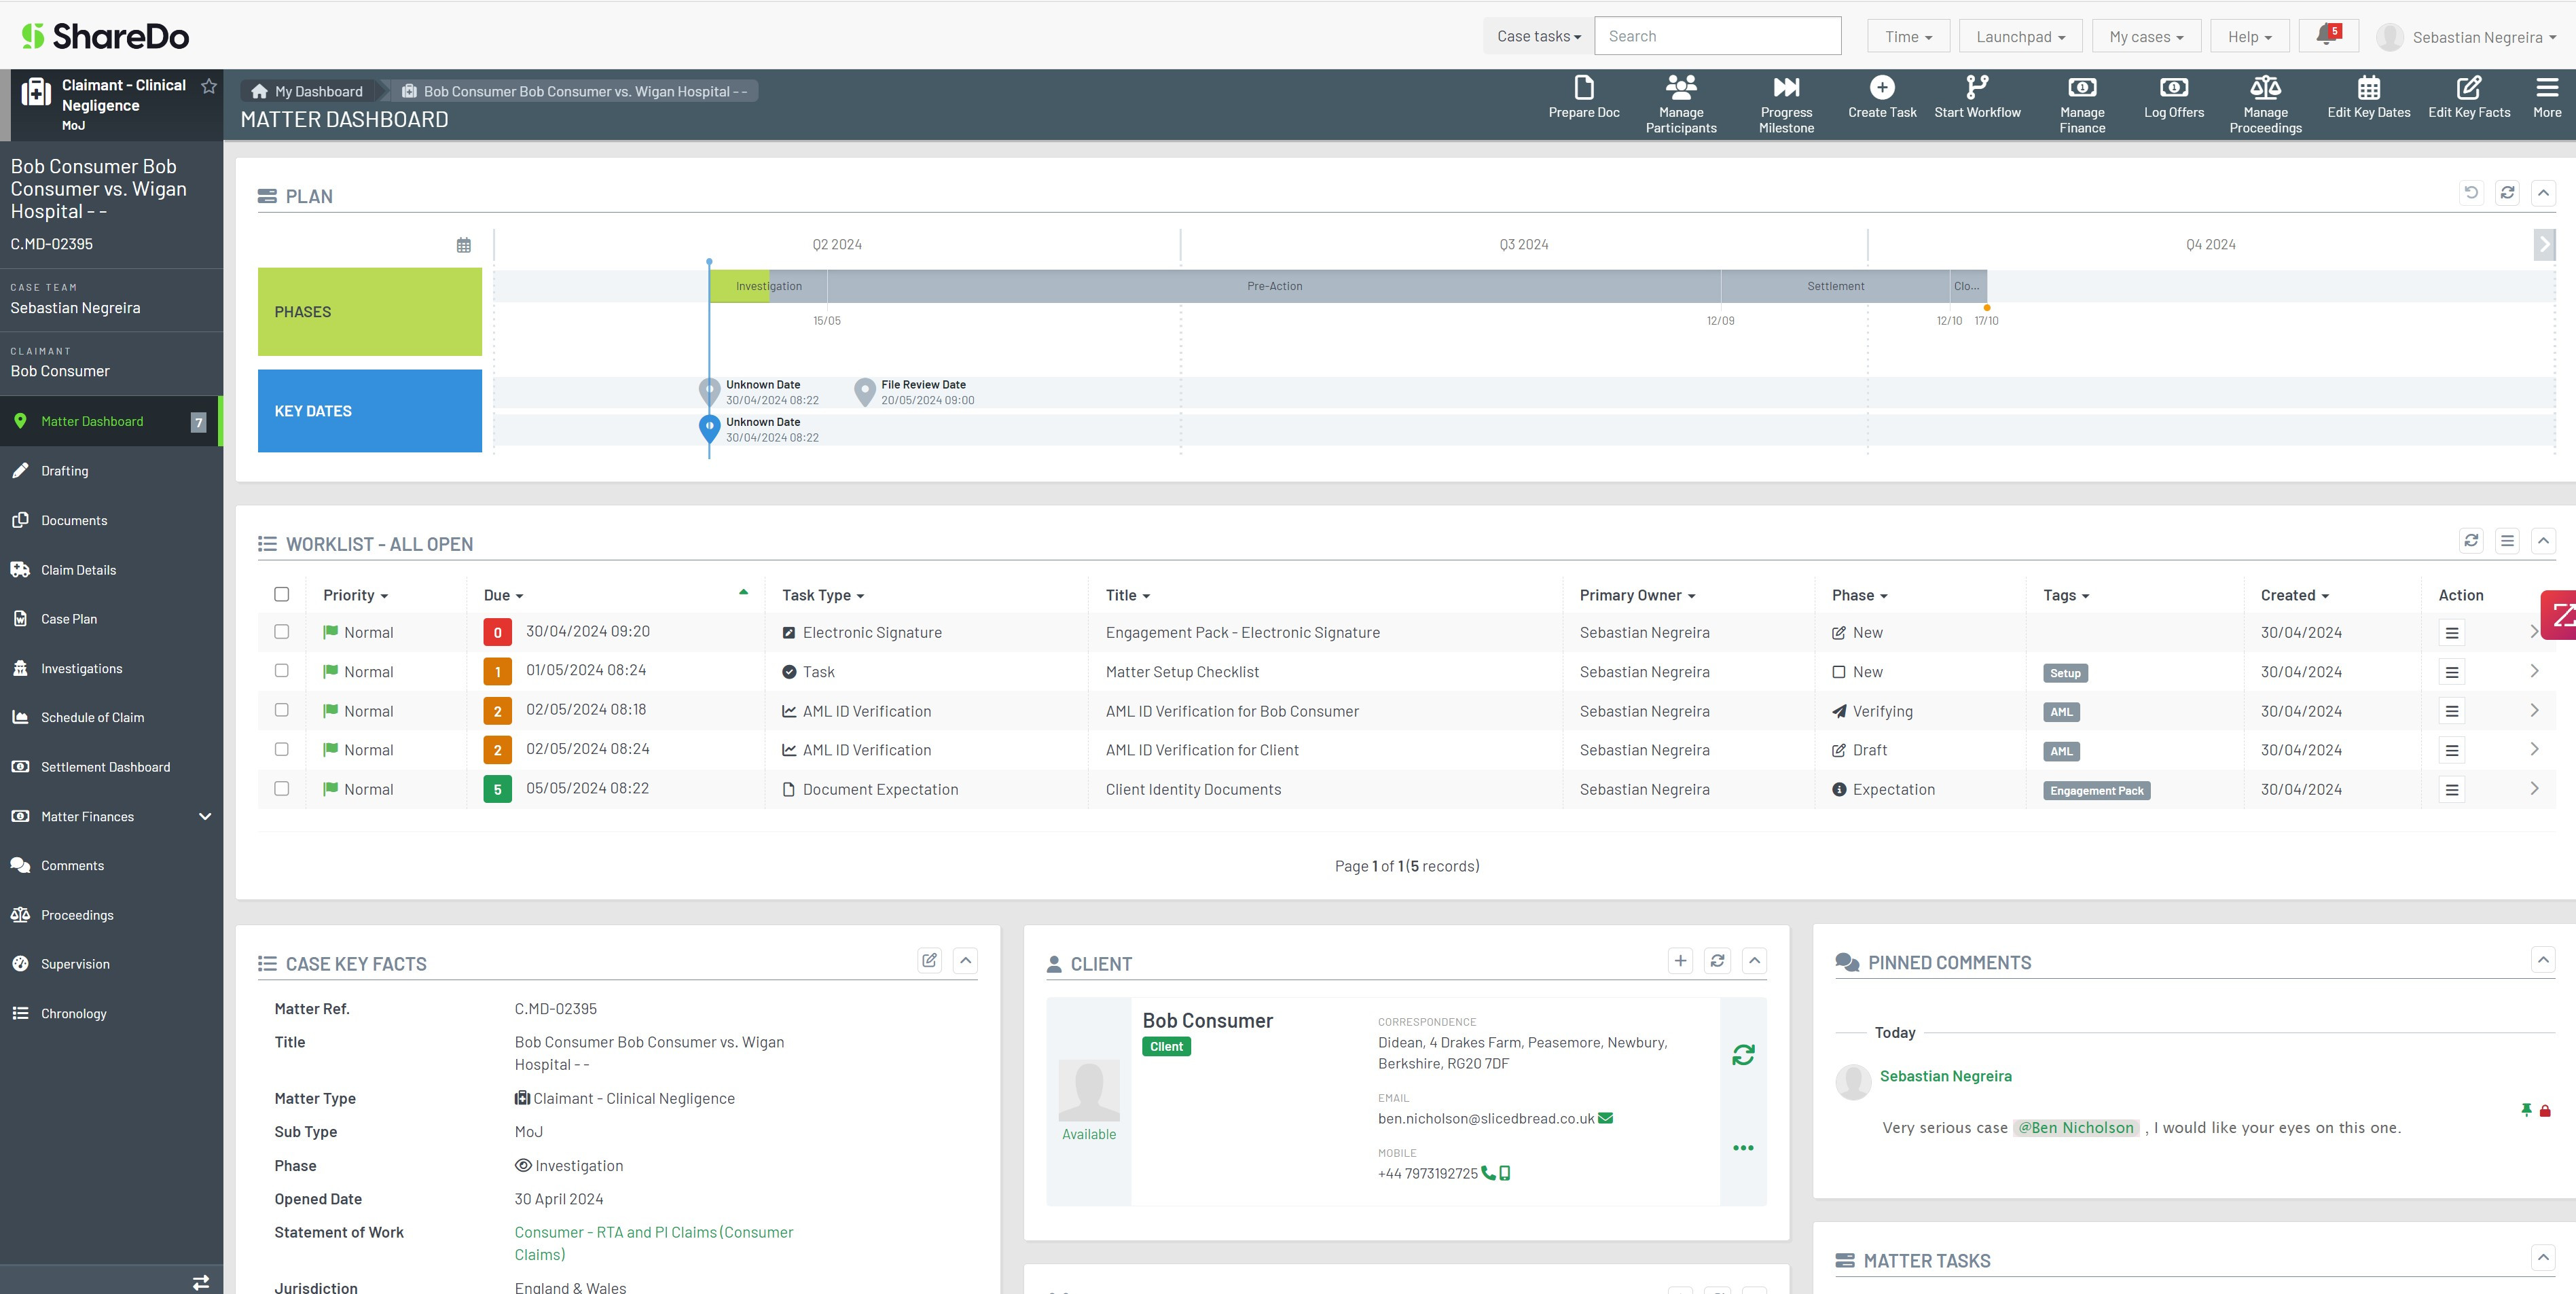This screenshot has width=2576, height=1294.
Task: Edit Case Key Facts pencil icon
Action: (x=929, y=961)
